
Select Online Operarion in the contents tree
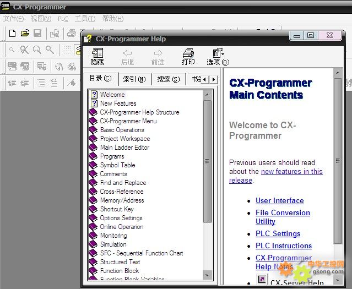point(121,227)
